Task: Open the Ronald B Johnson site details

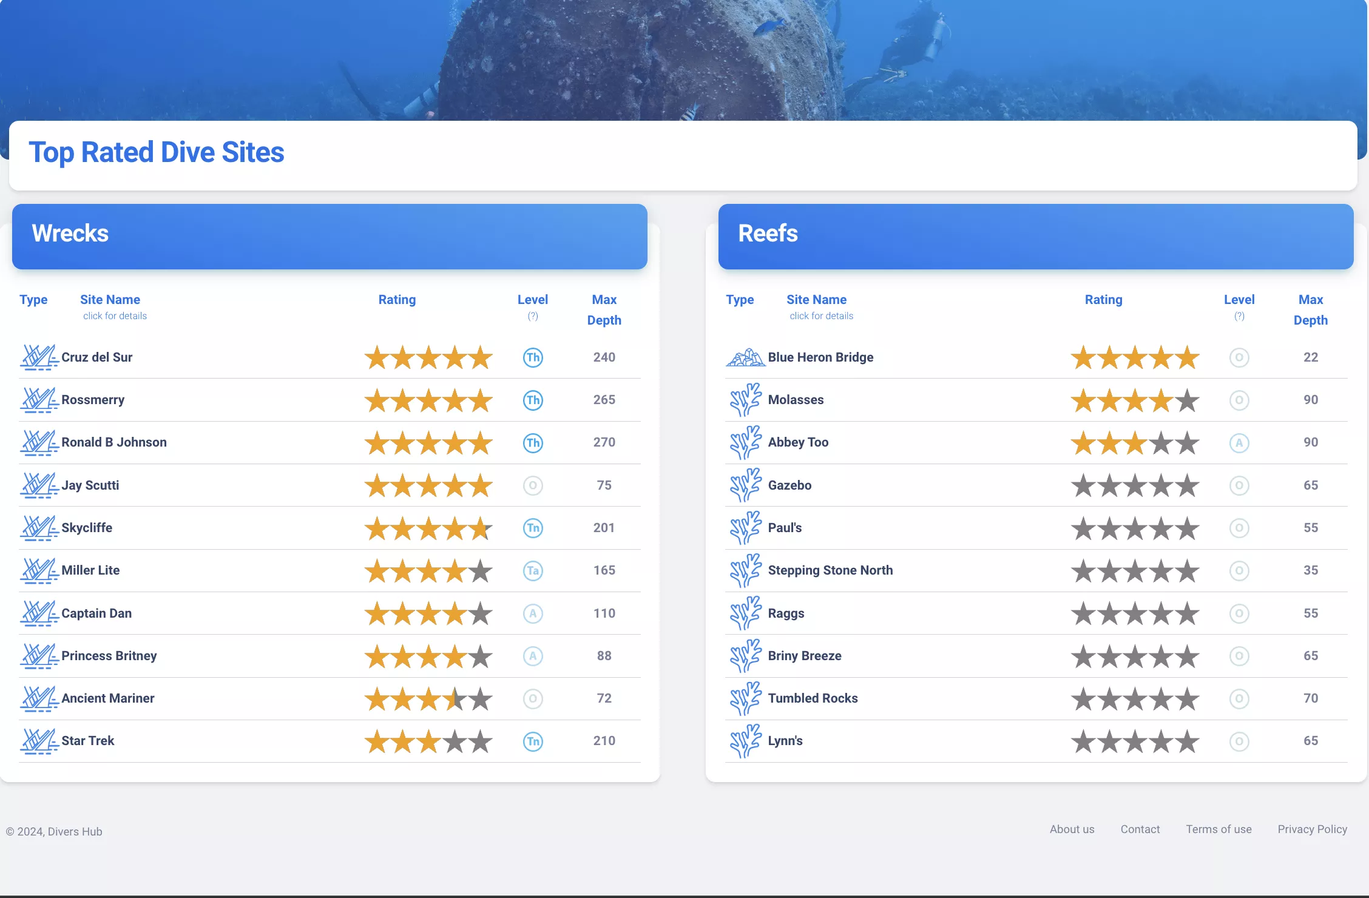Action: pyautogui.click(x=114, y=442)
